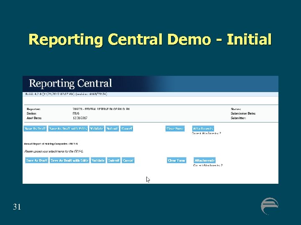Select the As of Date value 12/31/2017
Viewport: 301px width, 225px height.
[x=80, y=118]
